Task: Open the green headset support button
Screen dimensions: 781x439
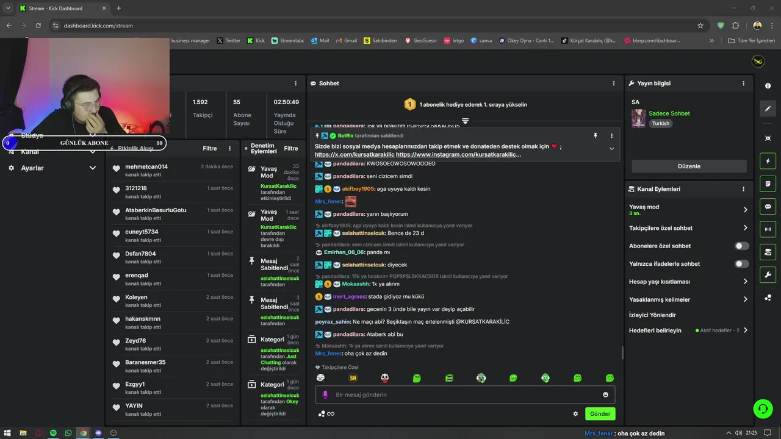Action: click(x=763, y=409)
